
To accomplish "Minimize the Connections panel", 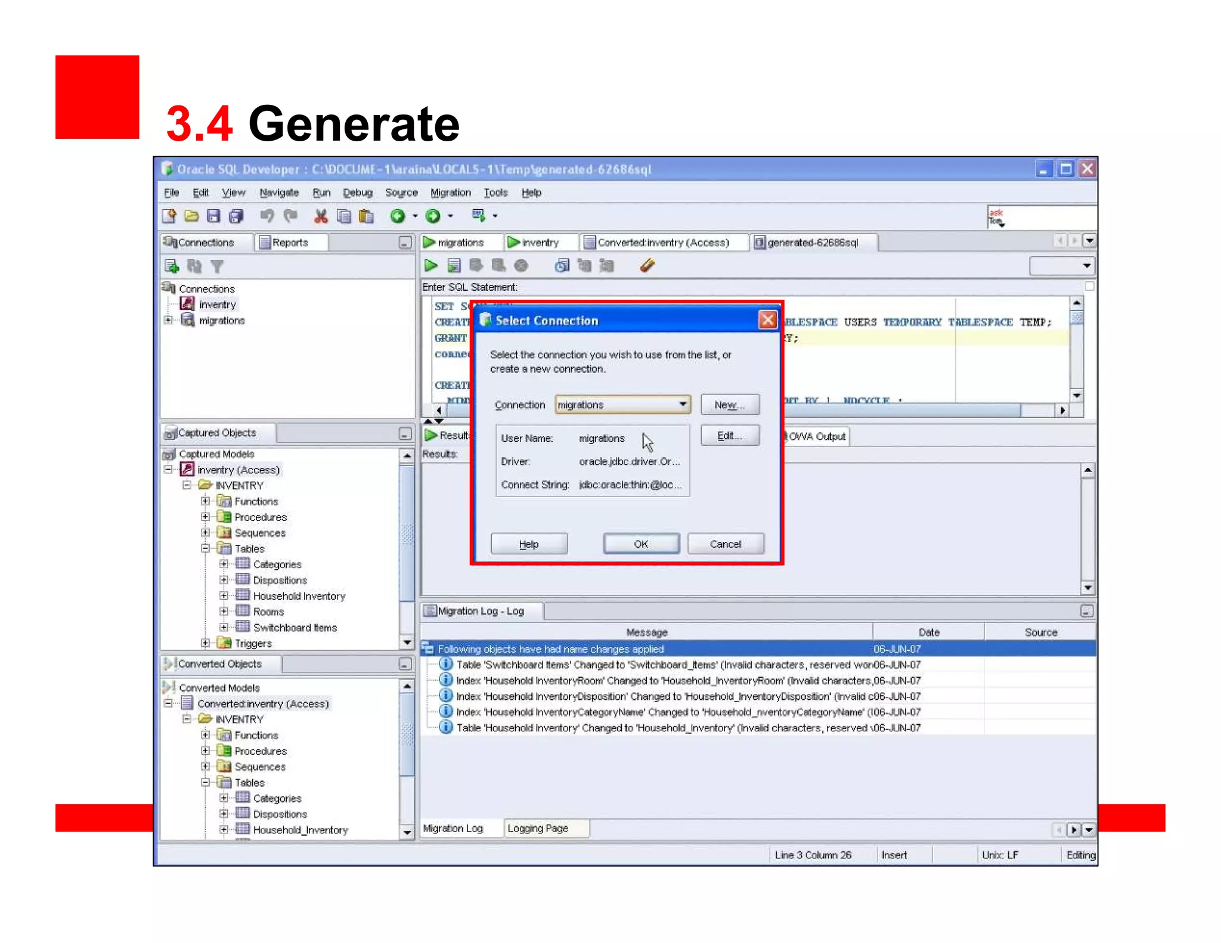I will pyautogui.click(x=405, y=243).
